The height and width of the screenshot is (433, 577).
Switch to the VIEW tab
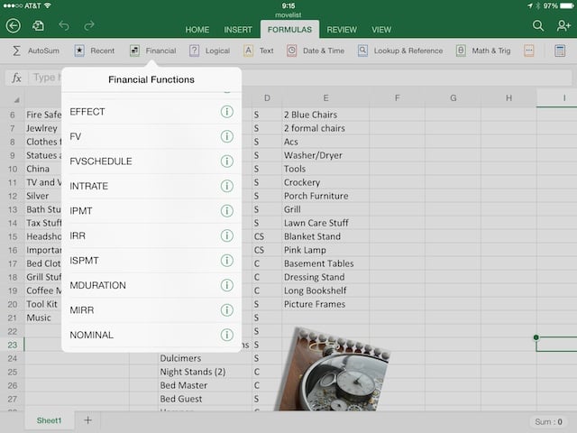(381, 30)
